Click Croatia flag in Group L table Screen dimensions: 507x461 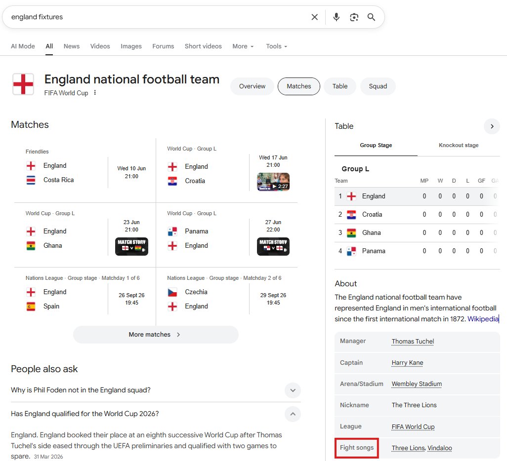(x=351, y=215)
